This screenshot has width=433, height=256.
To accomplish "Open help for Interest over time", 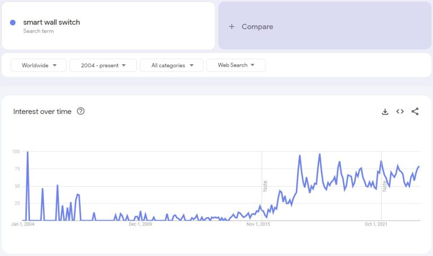I will [81, 112].
